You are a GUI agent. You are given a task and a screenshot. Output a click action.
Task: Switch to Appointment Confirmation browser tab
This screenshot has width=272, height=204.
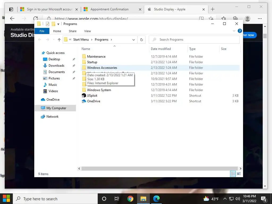(x=112, y=9)
